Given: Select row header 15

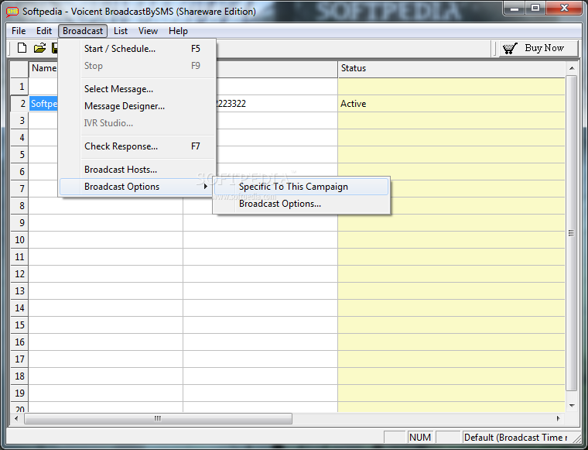Looking at the screenshot, I should [19, 325].
